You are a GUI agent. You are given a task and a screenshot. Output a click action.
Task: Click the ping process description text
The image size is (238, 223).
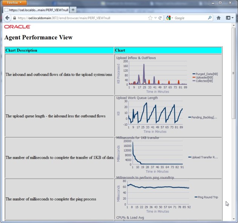[x=51, y=199]
